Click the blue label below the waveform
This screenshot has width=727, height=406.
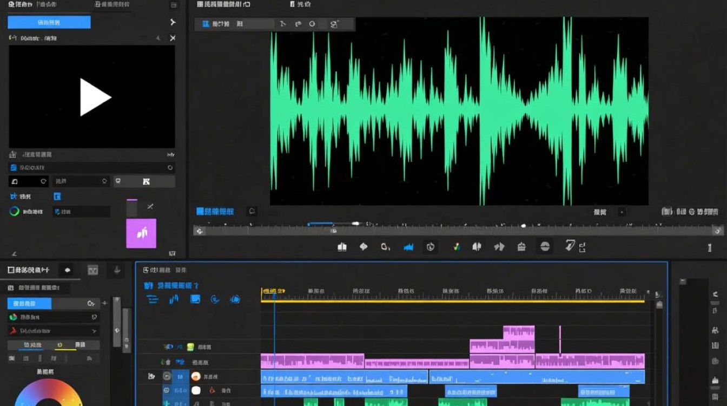(215, 212)
